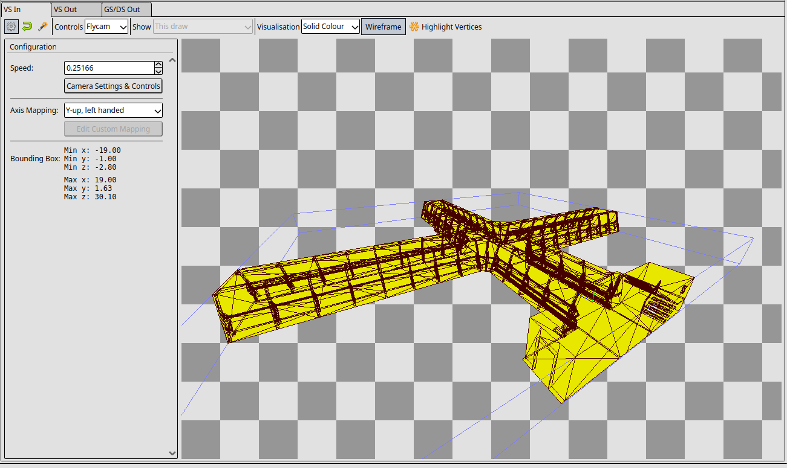Toggle the Wireframe rendering button

click(383, 27)
